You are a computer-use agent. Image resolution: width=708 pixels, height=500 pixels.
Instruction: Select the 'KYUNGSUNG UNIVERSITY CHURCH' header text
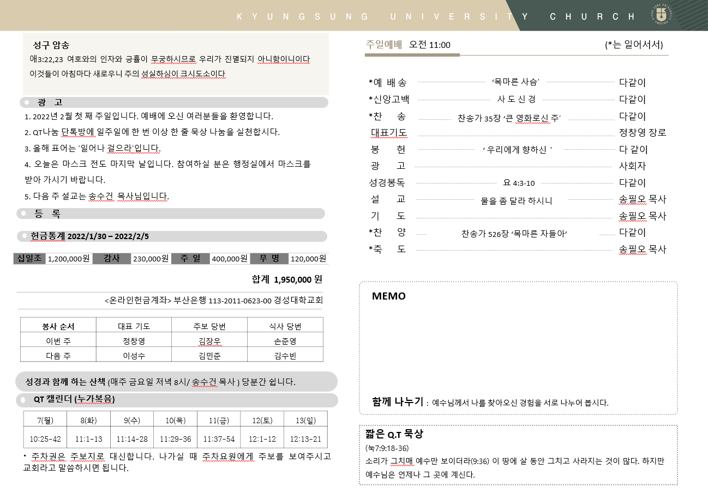pos(436,16)
